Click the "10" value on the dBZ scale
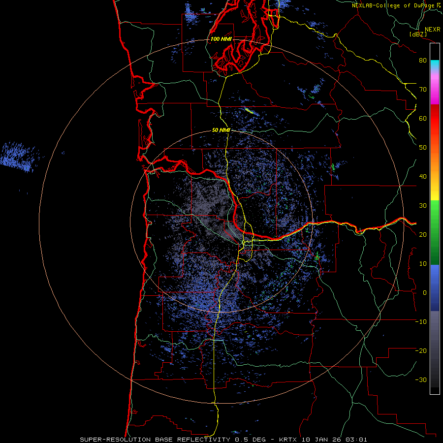Image resolution: width=443 pixels, height=443 pixels. click(x=423, y=264)
